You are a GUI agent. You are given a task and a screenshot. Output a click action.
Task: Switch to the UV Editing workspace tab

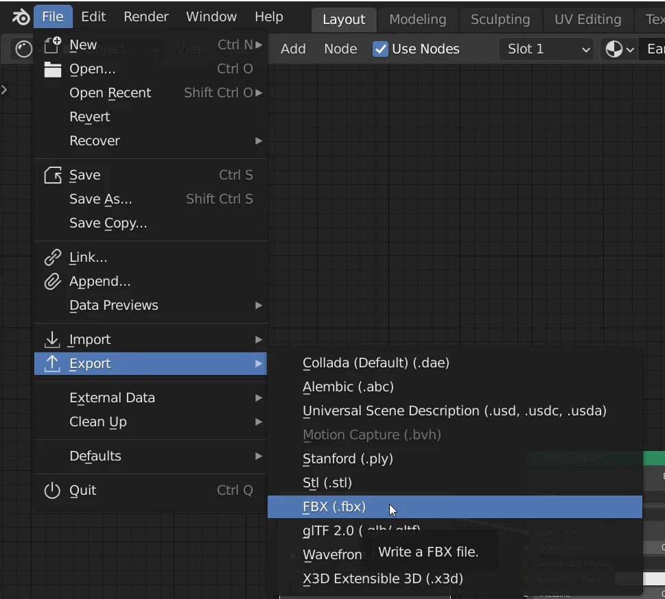(588, 19)
